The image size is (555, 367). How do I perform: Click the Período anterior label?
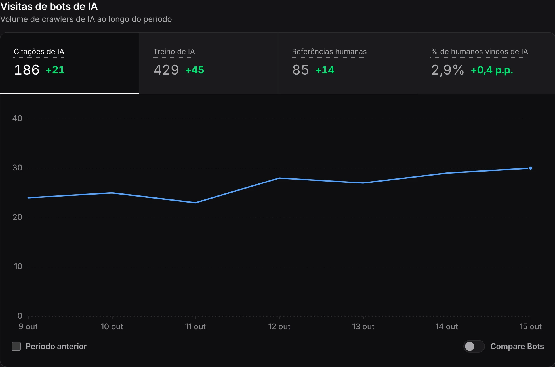pyautogui.click(x=56, y=346)
